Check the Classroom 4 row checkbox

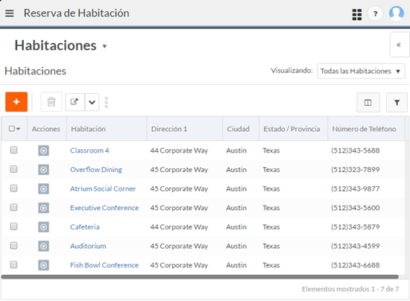pos(13,150)
